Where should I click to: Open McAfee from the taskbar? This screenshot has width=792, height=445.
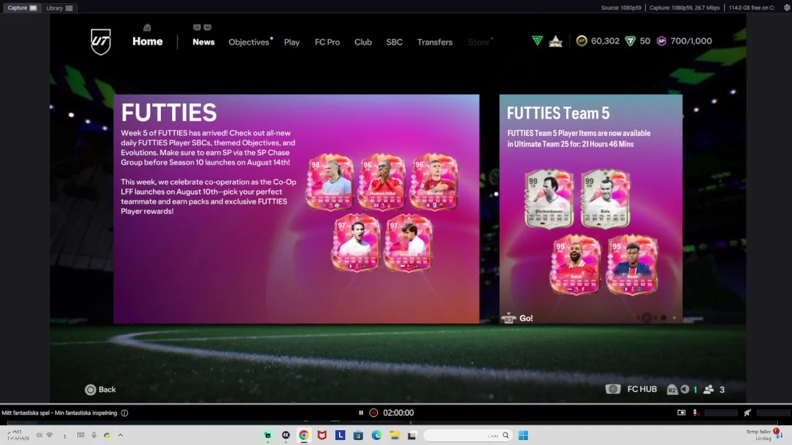(322, 435)
